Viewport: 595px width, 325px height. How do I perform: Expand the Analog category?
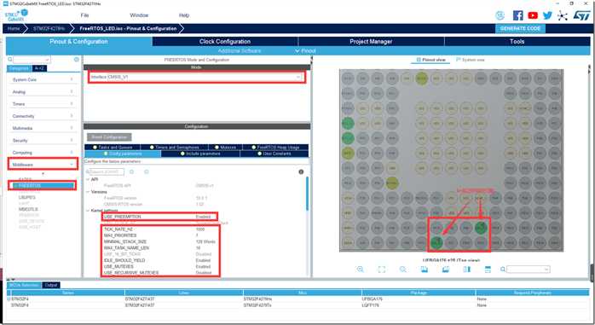pyautogui.click(x=43, y=92)
